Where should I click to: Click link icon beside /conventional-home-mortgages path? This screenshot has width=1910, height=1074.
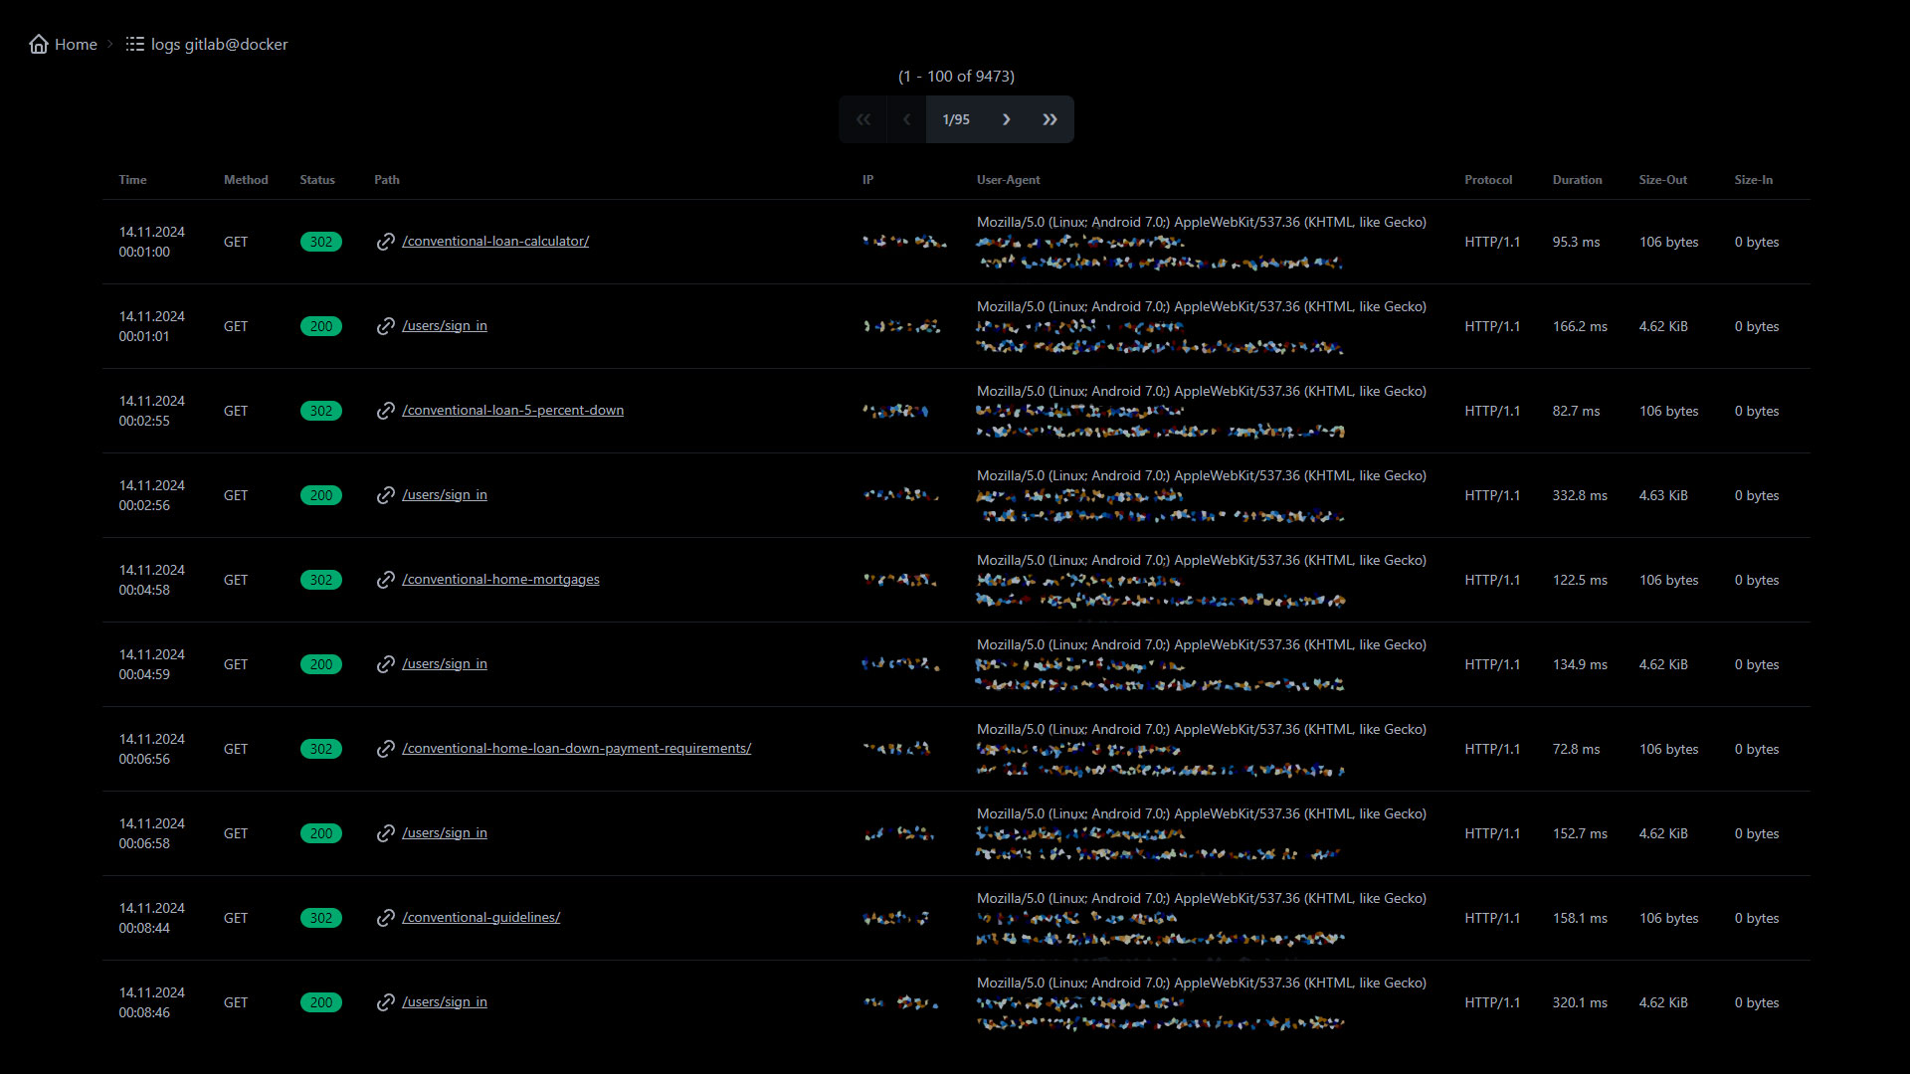pos(386,580)
